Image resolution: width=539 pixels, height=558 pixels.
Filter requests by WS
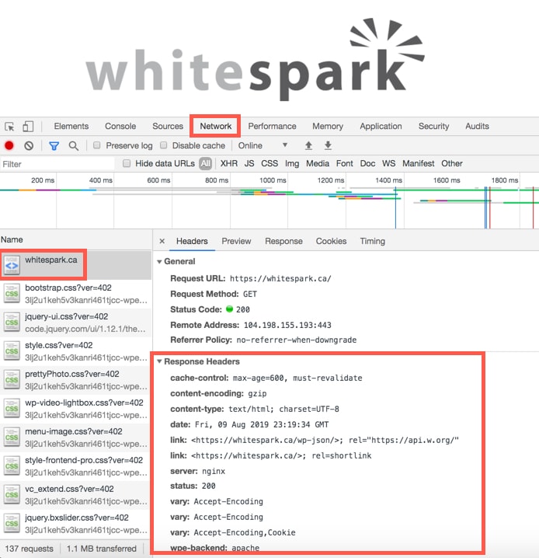pos(388,163)
